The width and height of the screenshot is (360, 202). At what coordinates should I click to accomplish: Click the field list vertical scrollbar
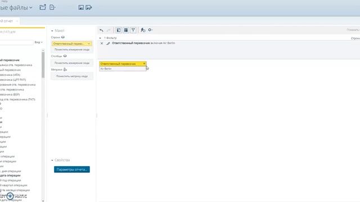[x=43, y=65]
